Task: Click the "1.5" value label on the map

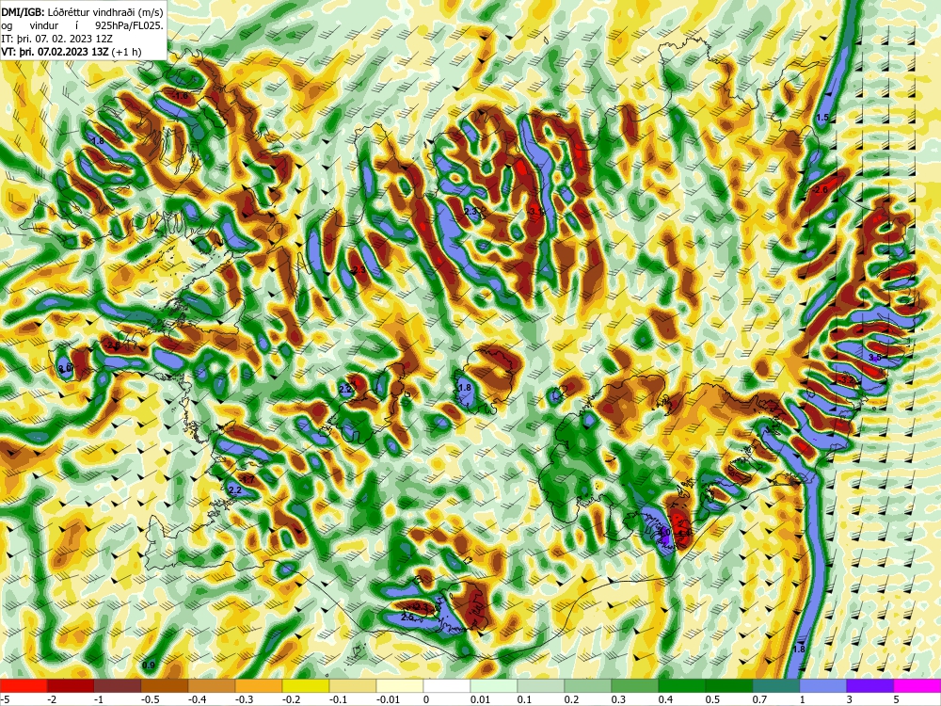Action: 822,118
